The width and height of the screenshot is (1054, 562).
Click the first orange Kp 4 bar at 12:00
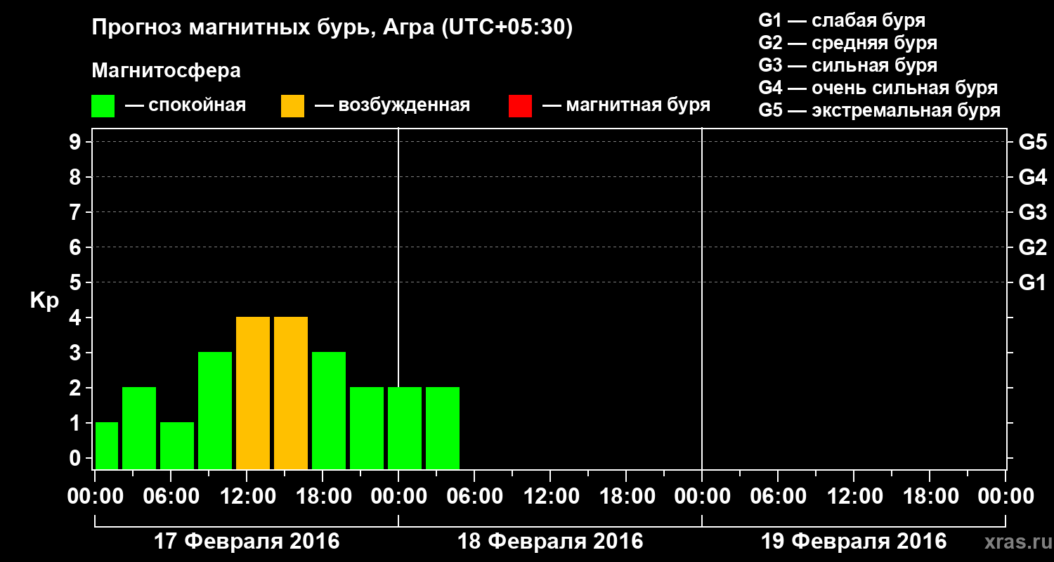click(x=253, y=393)
